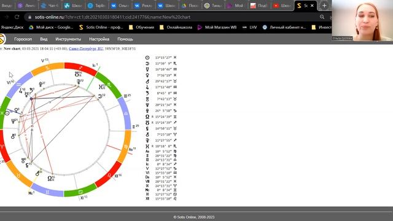Viewport: 393px width, 221px height.
Task: Click the webcam video overlay thumbnail
Action: point(362,20)
